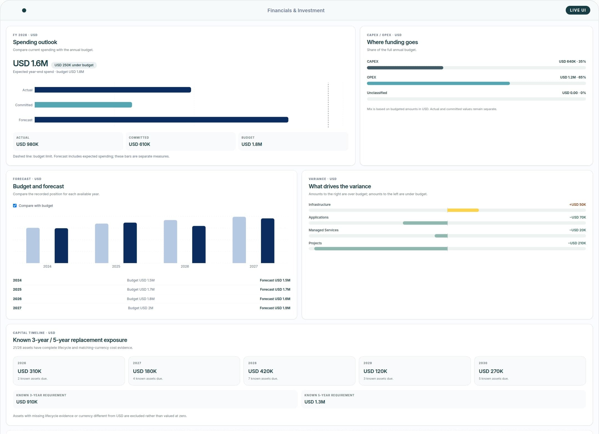Click the large USD 1.6M expected spend figure

point(31,64)
